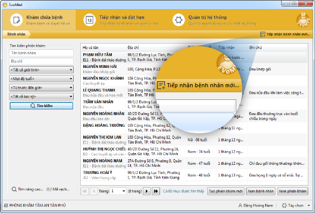Sort by the Ghi chú column header
The image size is (315, 213).
[277, 48]
